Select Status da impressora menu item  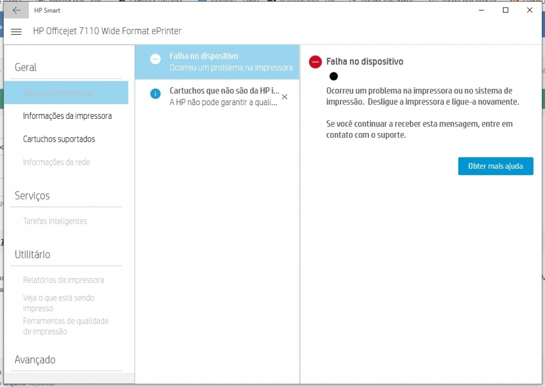(66, 93)
